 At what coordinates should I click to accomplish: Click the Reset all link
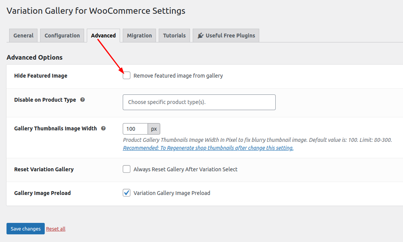click(56, 229)
